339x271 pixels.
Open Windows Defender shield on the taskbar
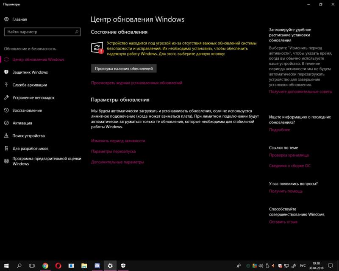click(123, 265)
